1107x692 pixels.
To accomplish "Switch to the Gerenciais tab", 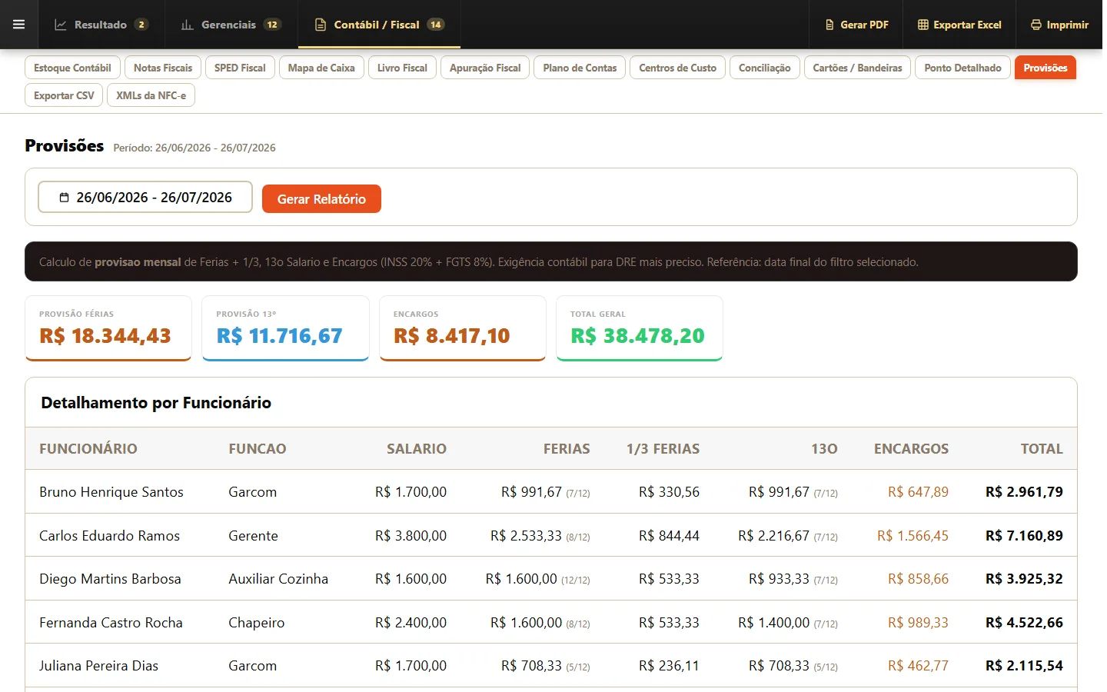I will tap(231, 25).
